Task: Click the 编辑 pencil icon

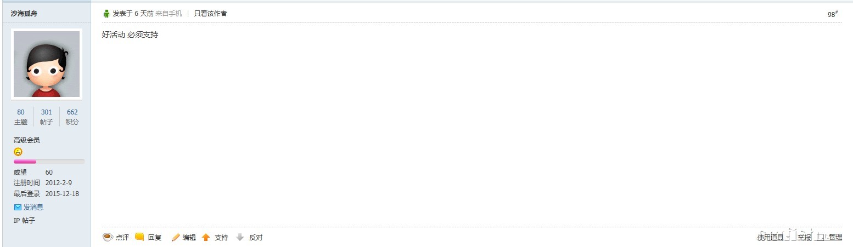Action: (176, 237)
